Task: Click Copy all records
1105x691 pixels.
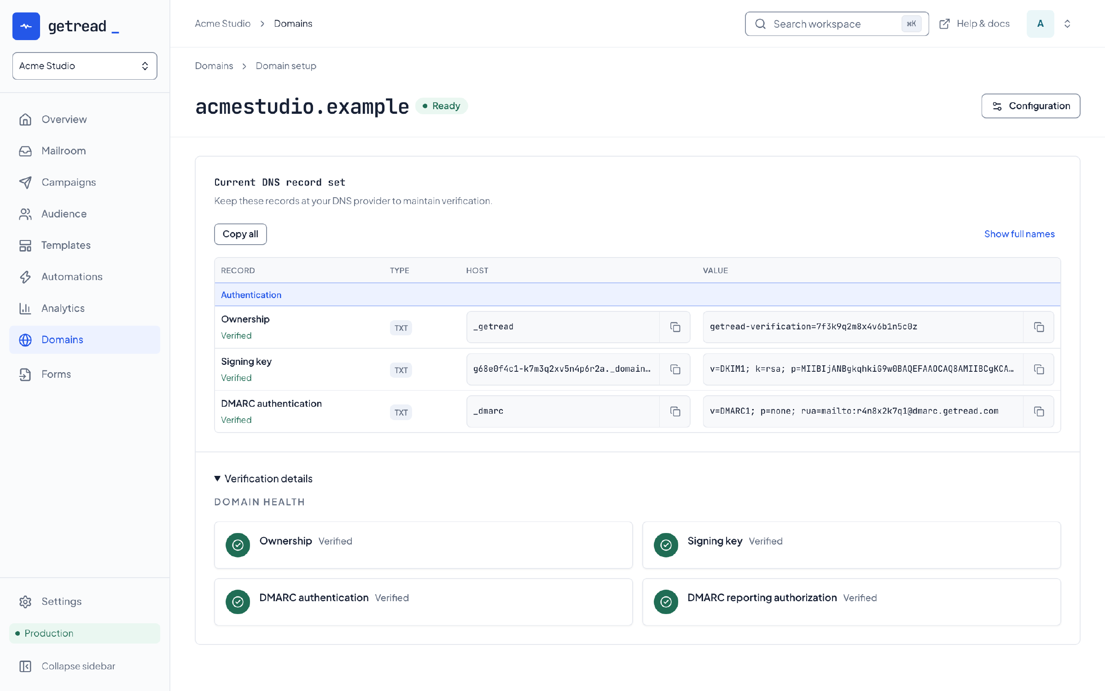Action: pyautogui.click(x=240, y=234)
